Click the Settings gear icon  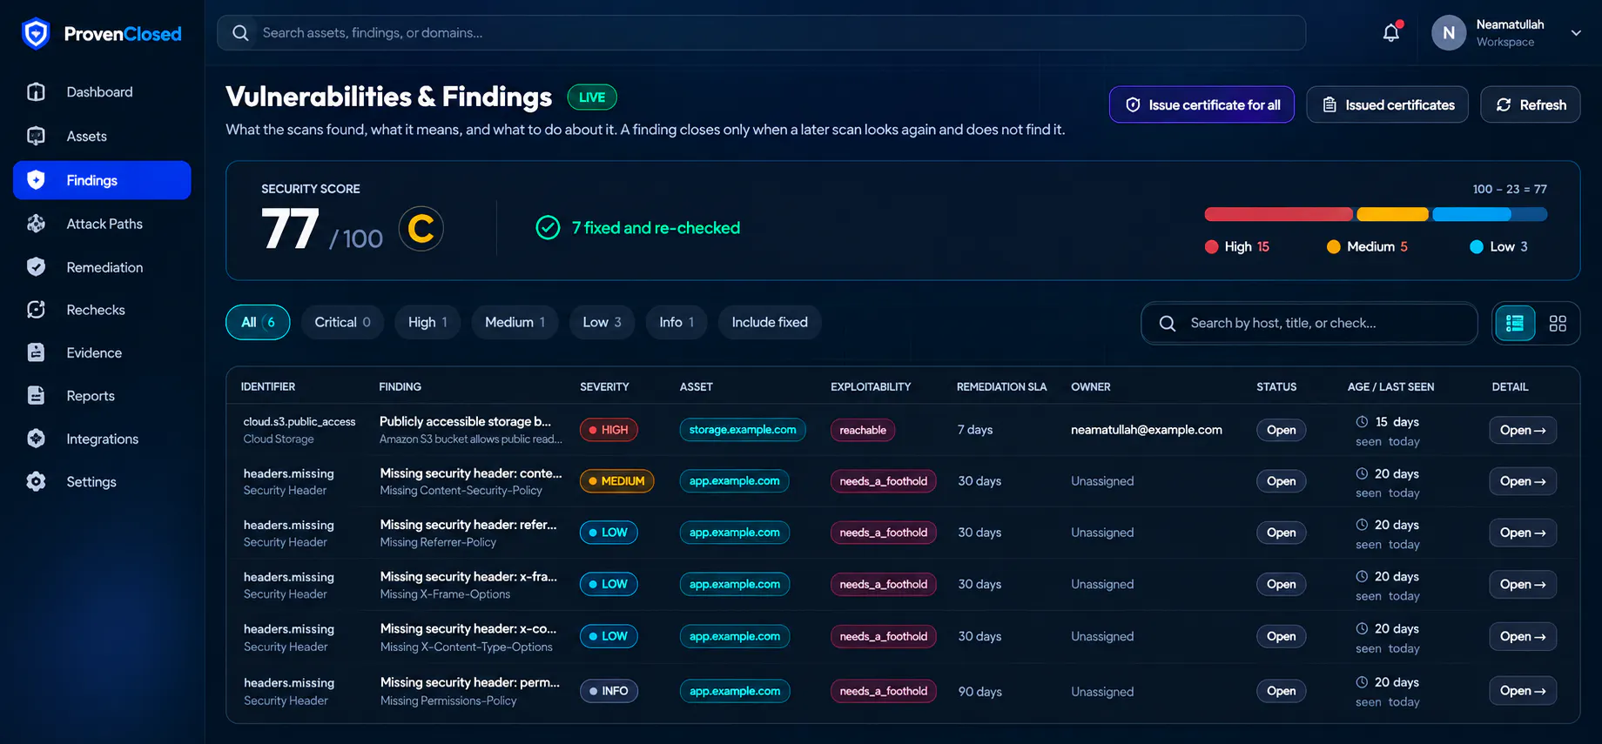pyautogui.click(x=36, y=481)
